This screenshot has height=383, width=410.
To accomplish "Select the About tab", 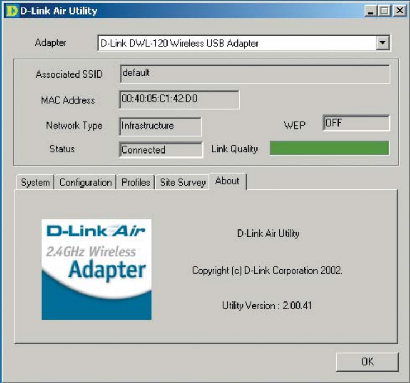I will [x=227, y=181].
